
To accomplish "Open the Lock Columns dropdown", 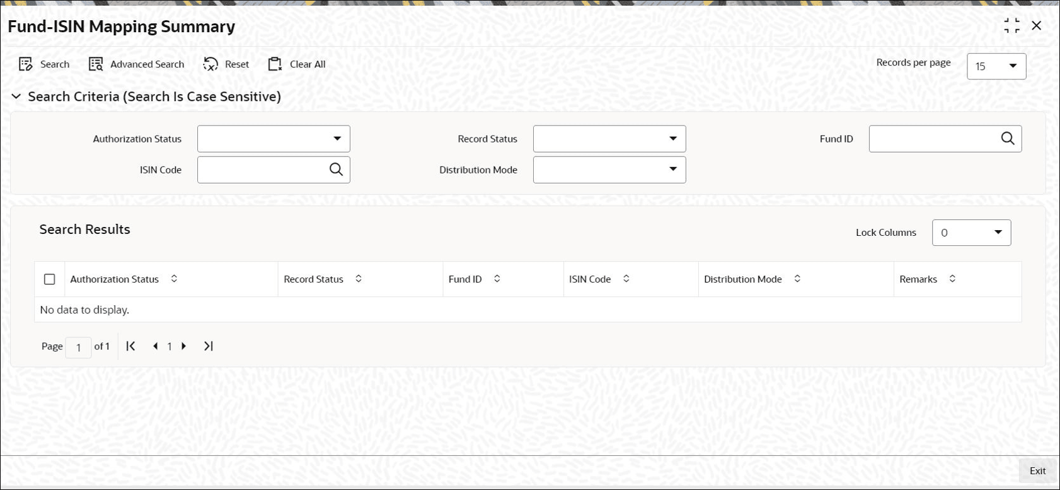I will [971, 233].
